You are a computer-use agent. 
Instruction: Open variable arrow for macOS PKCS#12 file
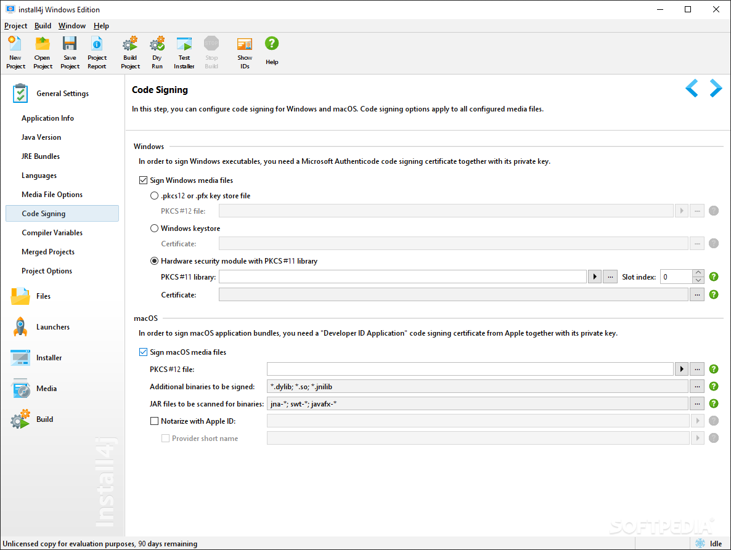pos(682,369)
